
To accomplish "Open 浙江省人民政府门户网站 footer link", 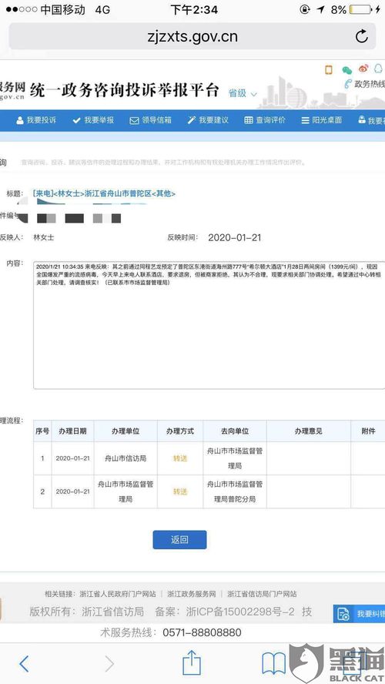I will pos(118,594).
